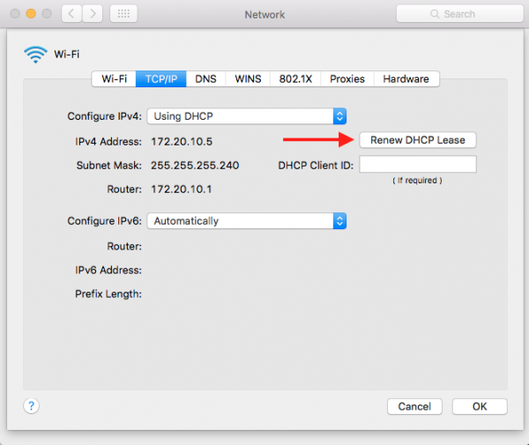Click inside the Search field
The height and width of the screenshot is (445, 529).
pos(460,14)
